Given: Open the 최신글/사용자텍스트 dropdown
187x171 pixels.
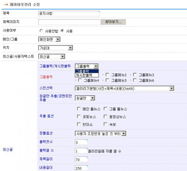Looking at the screenshot, I should pos(51,57).
